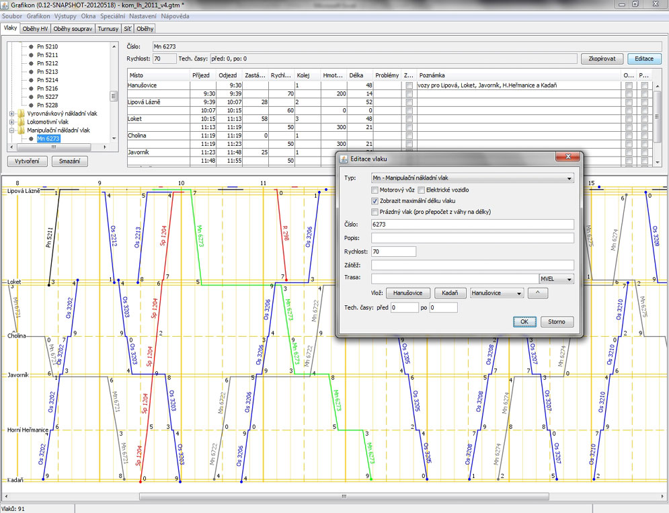This screenshot has height=513, width=669.
Task: Click the bullet icon beside Pn 5210
Action: 31,46
